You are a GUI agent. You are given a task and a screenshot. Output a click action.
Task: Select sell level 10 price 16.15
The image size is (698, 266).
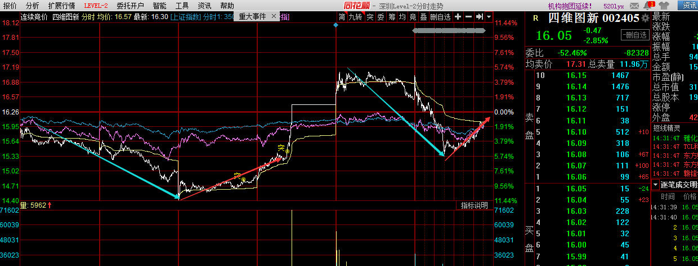pyautogui.click(x=576, y=75)
